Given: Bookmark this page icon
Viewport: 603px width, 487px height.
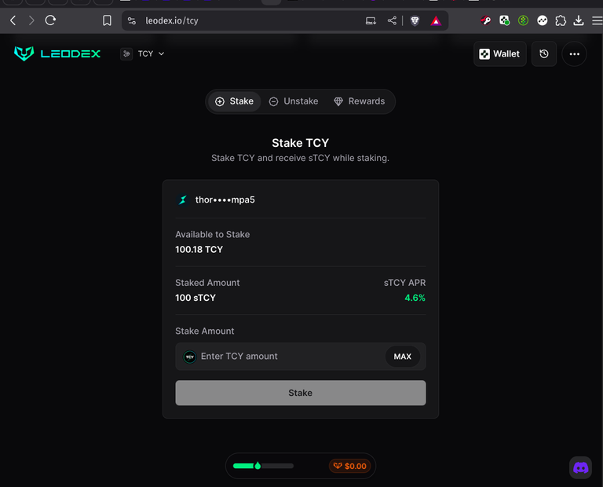Looking at the screenshot, I should (107, 20).
